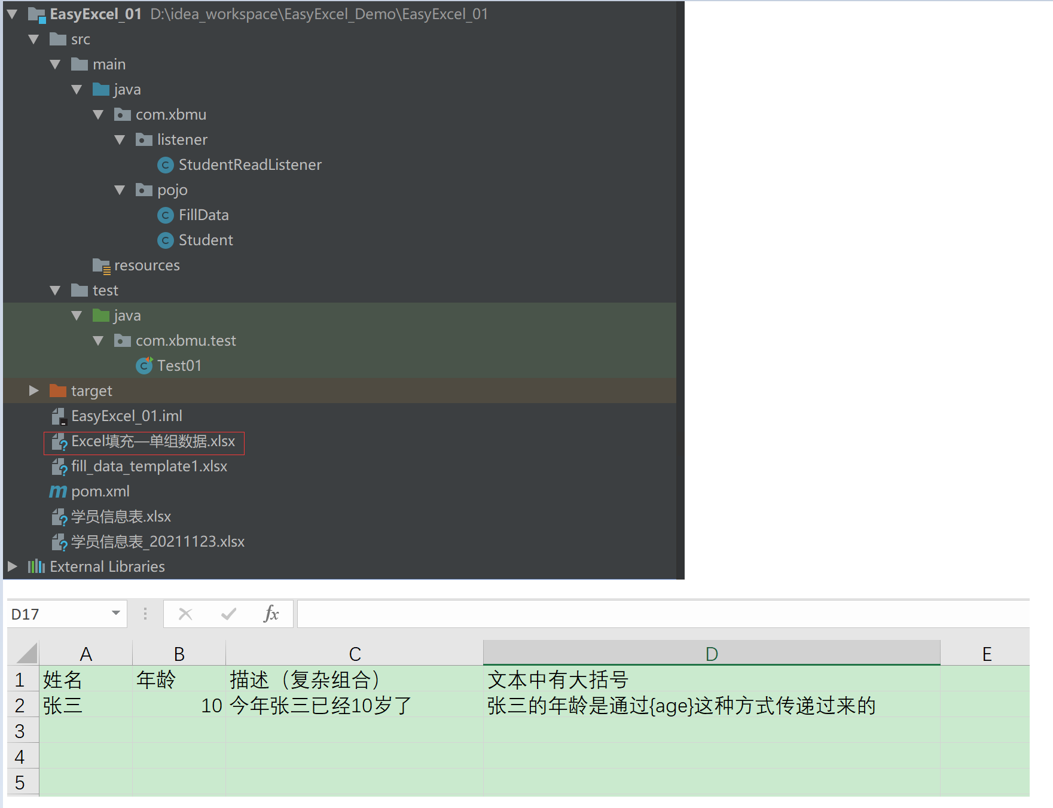Click the green checkmark confirm button

pyautogui.click(x=228, y=614)
